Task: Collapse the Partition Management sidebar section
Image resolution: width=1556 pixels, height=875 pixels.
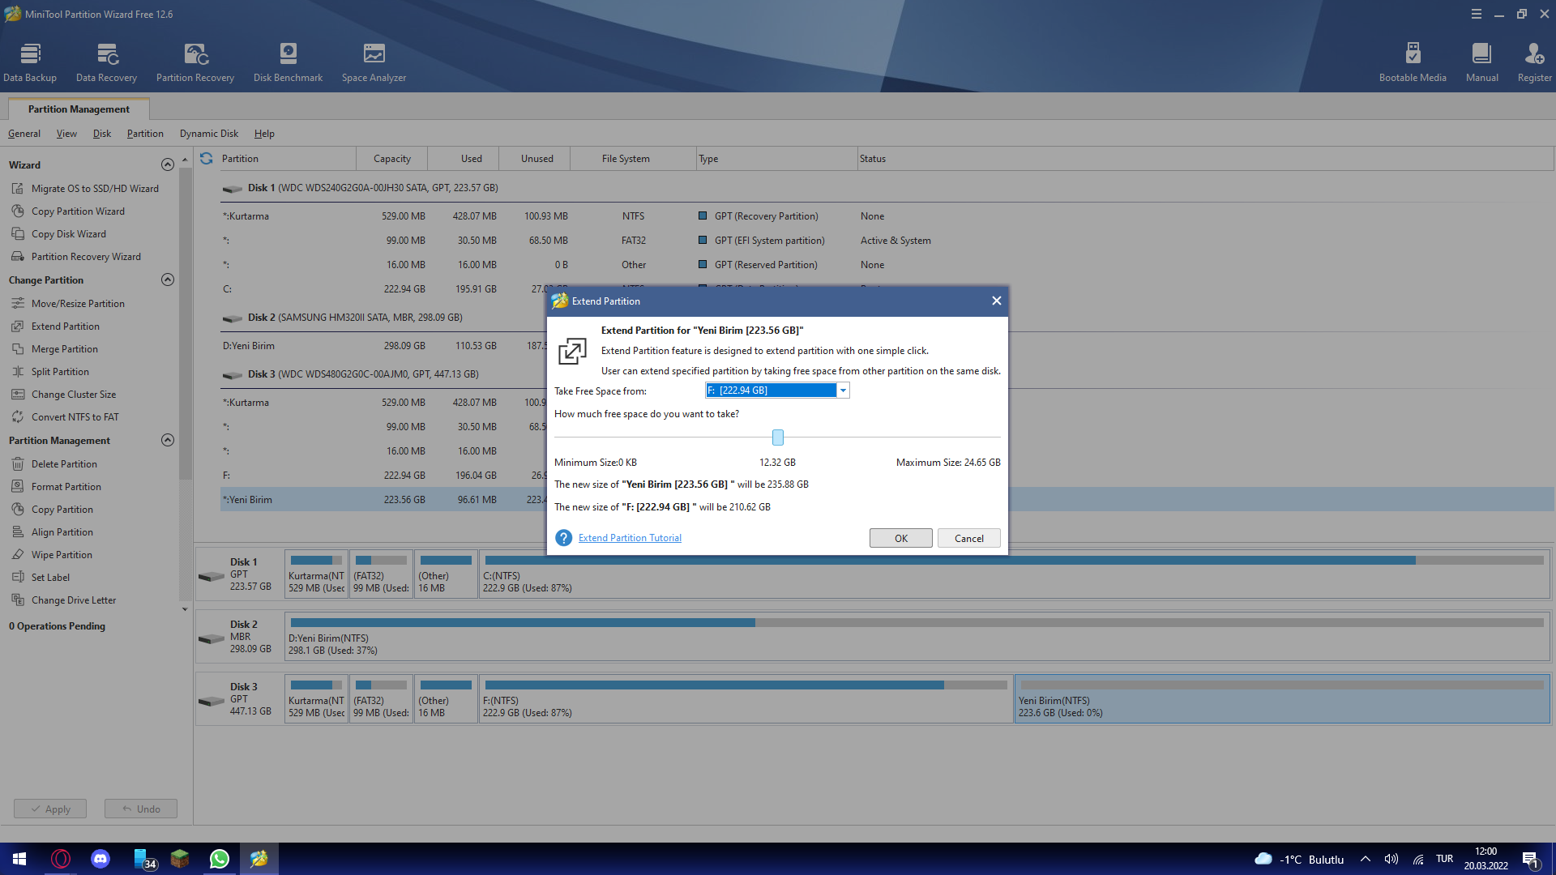Action: pos(168,440)
